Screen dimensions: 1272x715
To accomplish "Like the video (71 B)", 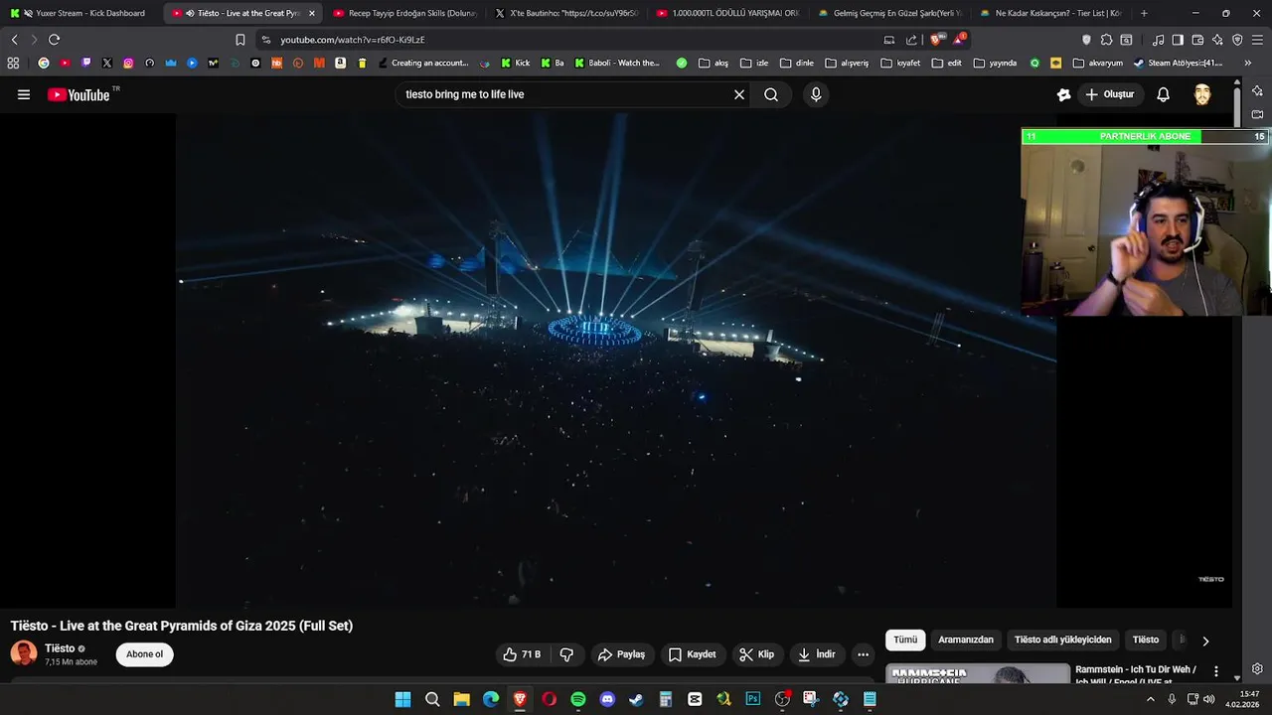I will click(523, 654).
